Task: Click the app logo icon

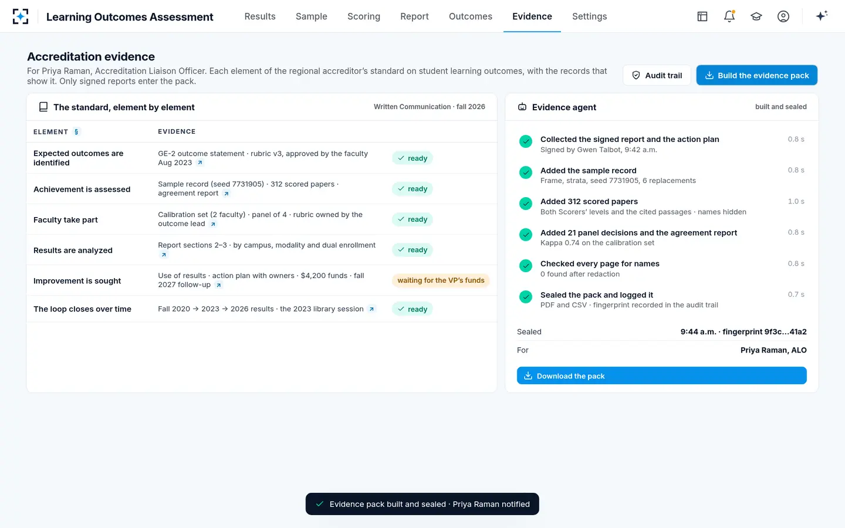Action: 21,16
